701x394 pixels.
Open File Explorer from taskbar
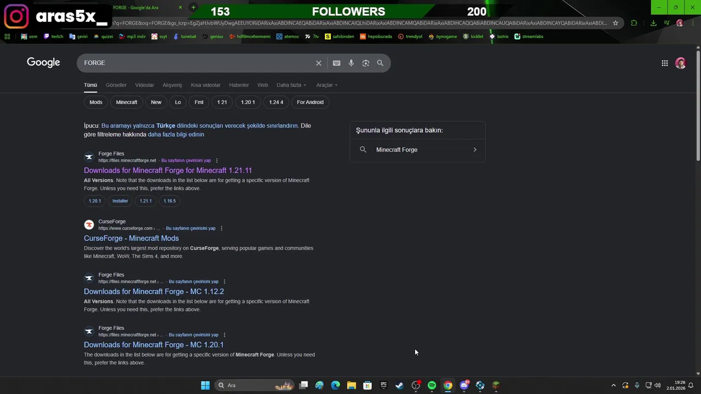click(352, 385)
